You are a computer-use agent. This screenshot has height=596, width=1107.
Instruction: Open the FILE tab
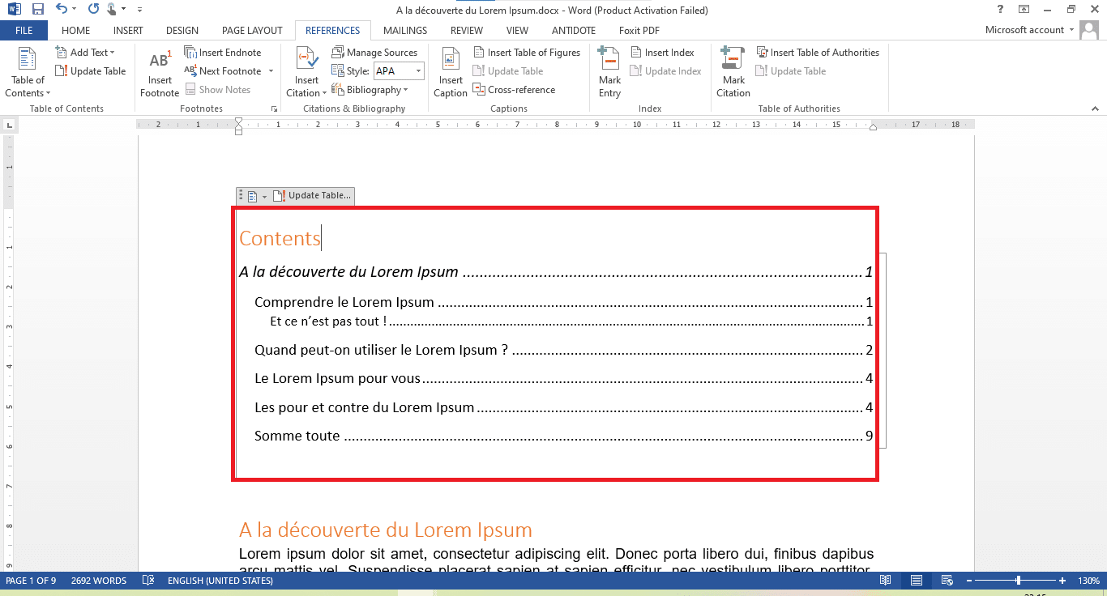click(x=24, y=31)
